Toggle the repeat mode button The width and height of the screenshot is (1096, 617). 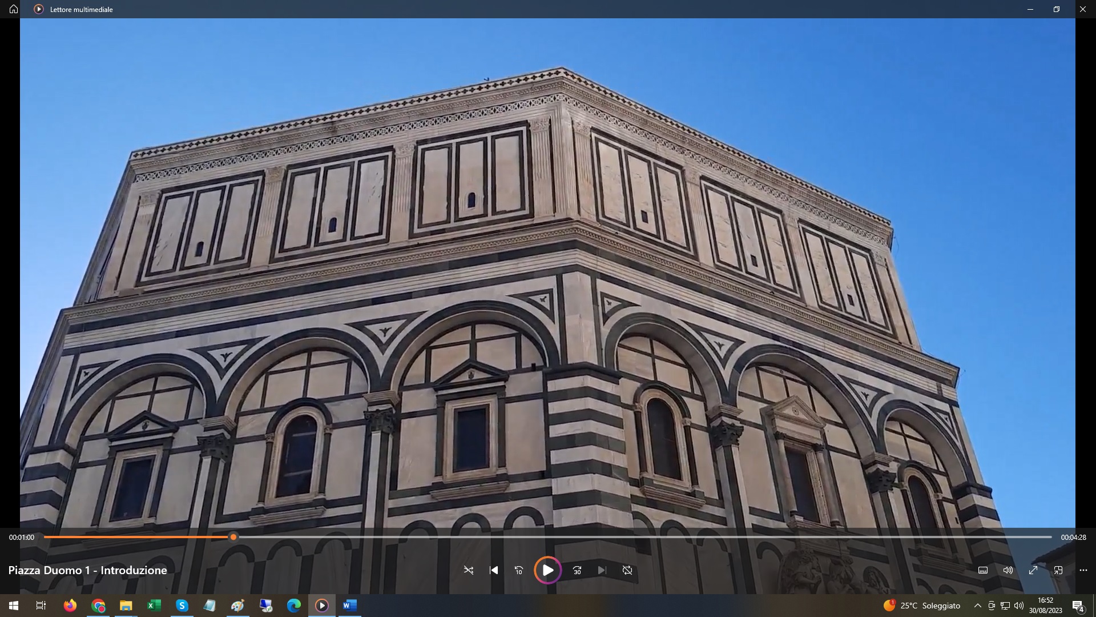click(x=627, y=570)
